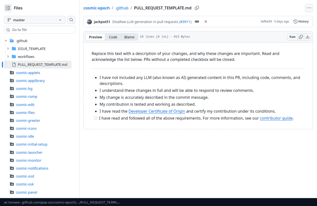Image resolution: width=317 pixels, height=206 pixels.
Task: Open the cosmic-applets submodule
Action: click(x=28, y=73)
